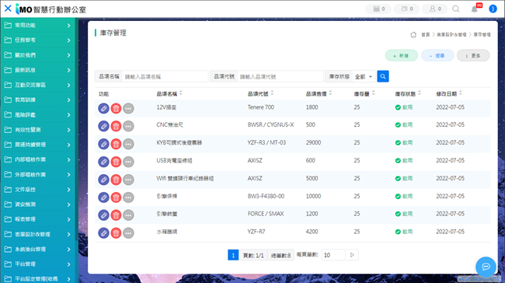Screen dimensions: 505x283
Task: Click the blue magnifier search button
Action: tap(382, 76)
